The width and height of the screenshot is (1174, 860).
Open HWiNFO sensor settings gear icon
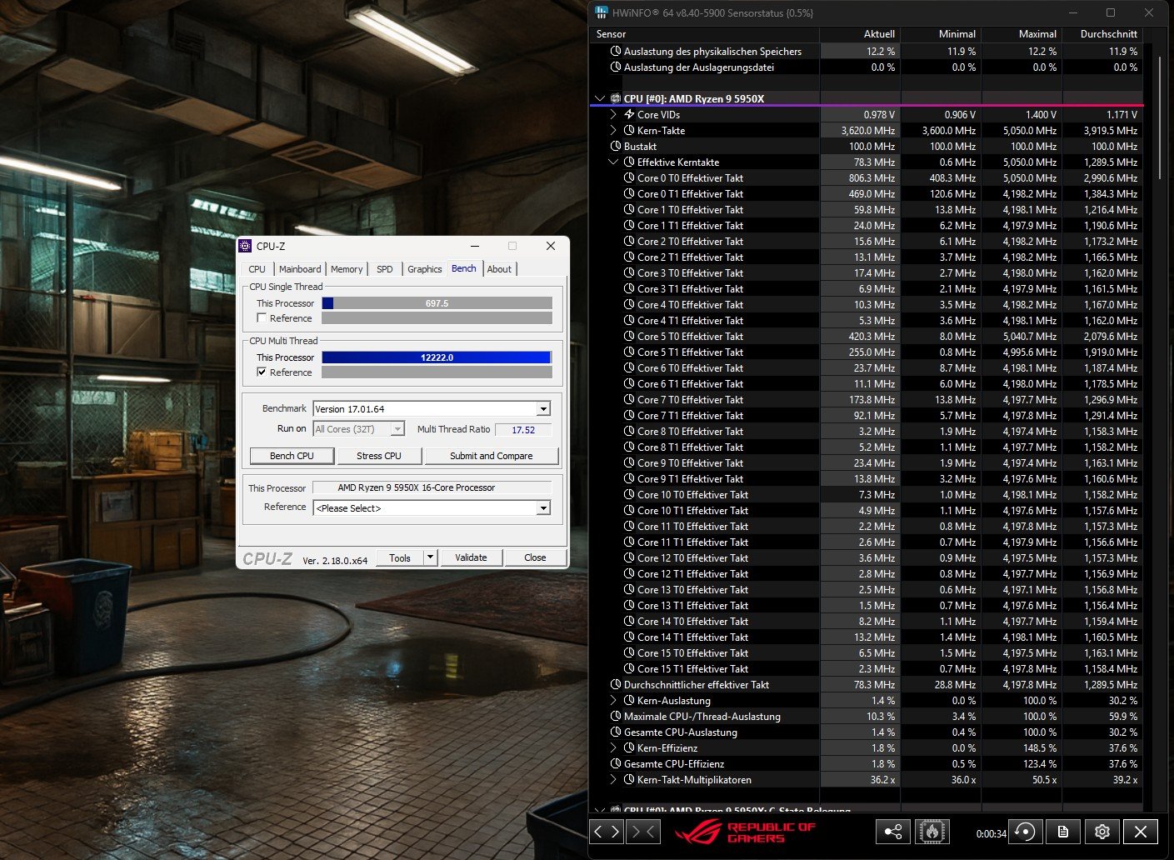coord(1102,832)
